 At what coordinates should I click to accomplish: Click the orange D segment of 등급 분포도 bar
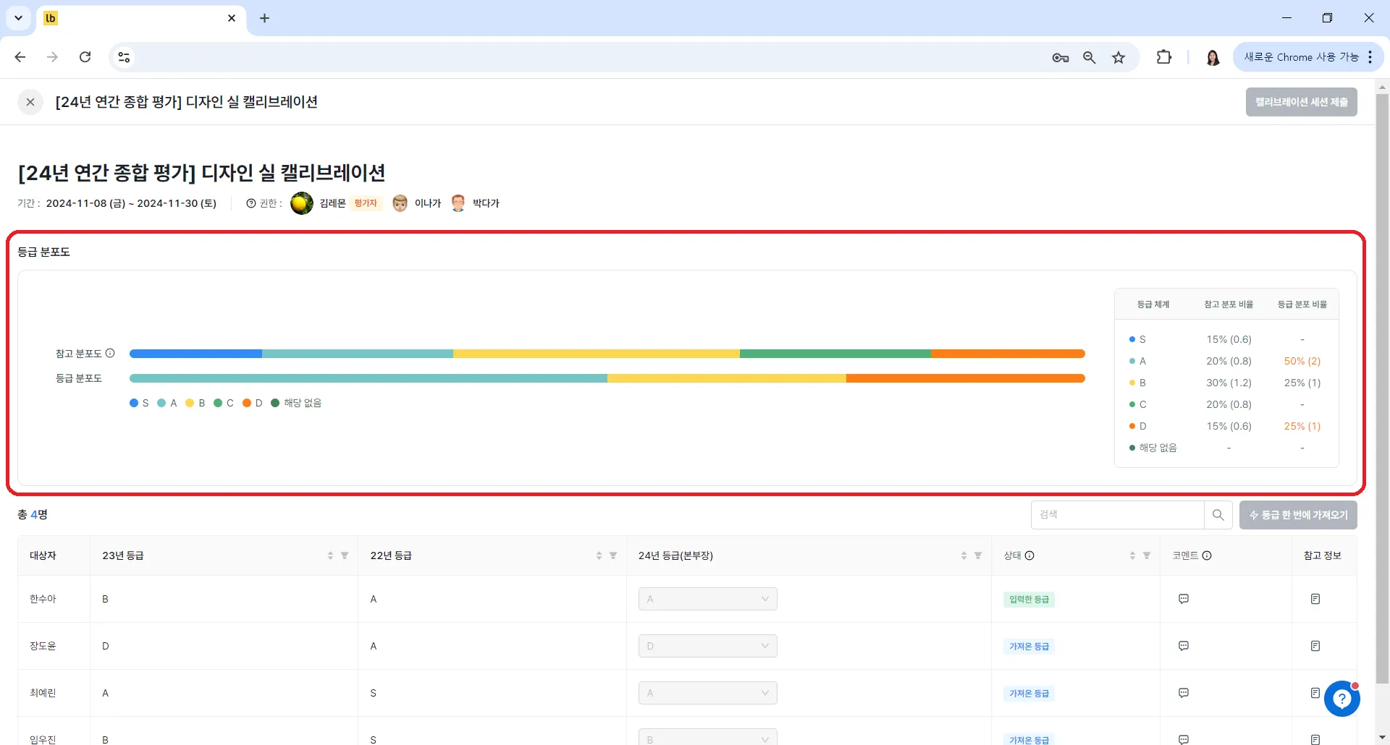point(966,378)
